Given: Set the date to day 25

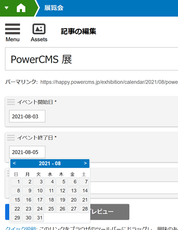Looking at the screenshot, I should tap(50, 209).
